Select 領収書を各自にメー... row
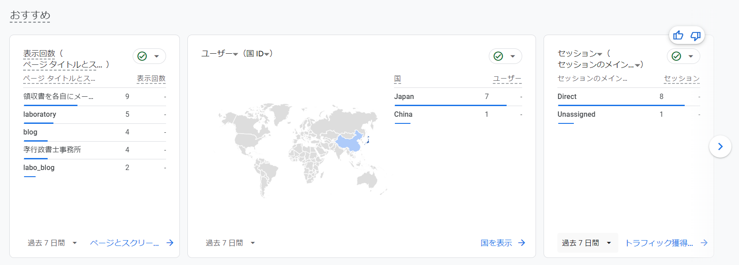This screenshot has height=265, width=739. [x=94, y=97]
